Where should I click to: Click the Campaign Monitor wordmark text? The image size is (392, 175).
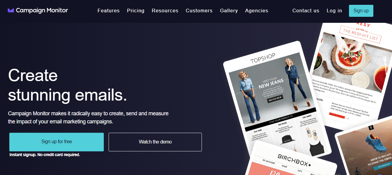click(42, 11)
